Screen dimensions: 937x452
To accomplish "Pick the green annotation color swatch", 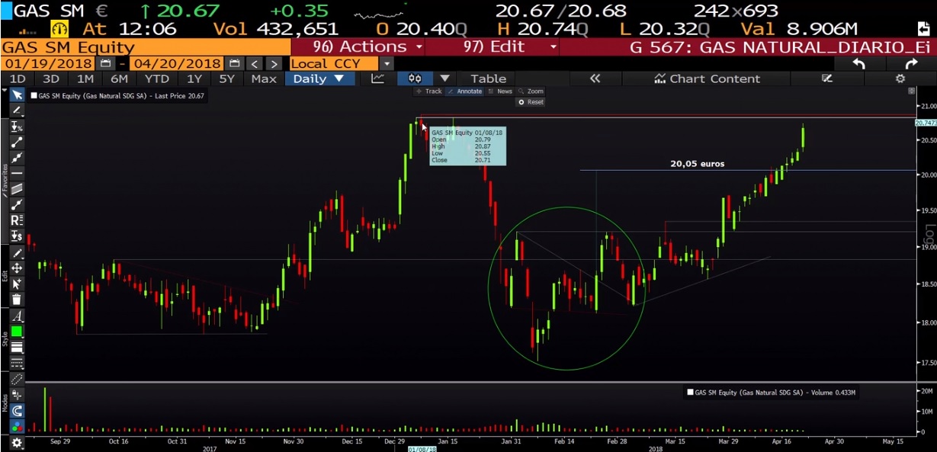I will click(16, 332).
